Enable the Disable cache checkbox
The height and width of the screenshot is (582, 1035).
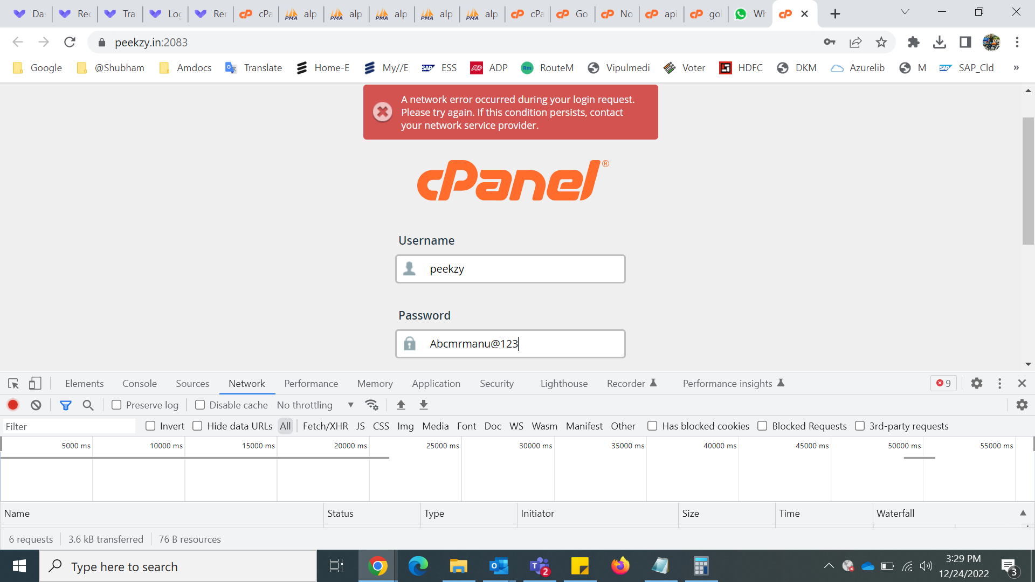point(200,405)
